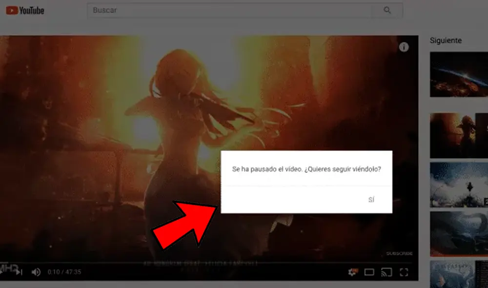Click the video info icon on the player
Image resolution: width=488 pixels, height=288 pixels.
pos(404,47)
